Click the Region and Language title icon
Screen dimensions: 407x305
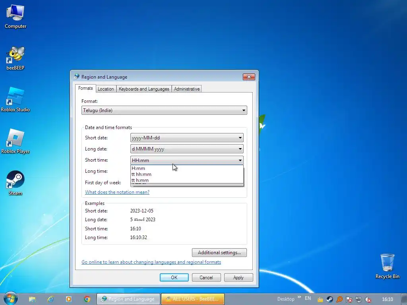pyautogui.click(x=77, y=77)
